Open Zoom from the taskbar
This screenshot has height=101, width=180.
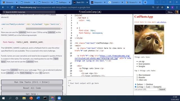pyautogui.click(x=59, y=98)
